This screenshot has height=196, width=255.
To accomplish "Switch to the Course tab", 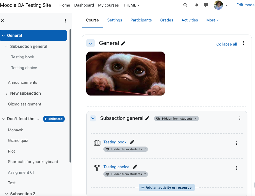I will [x=92, y=20].
